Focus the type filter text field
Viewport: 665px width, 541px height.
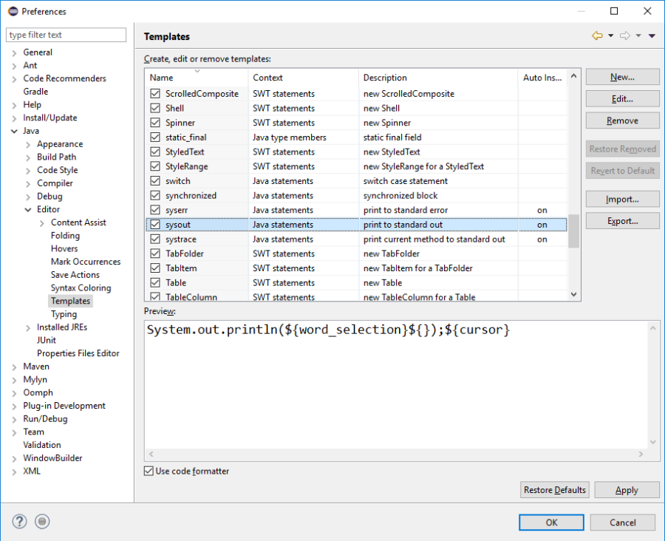click(66, 35)
